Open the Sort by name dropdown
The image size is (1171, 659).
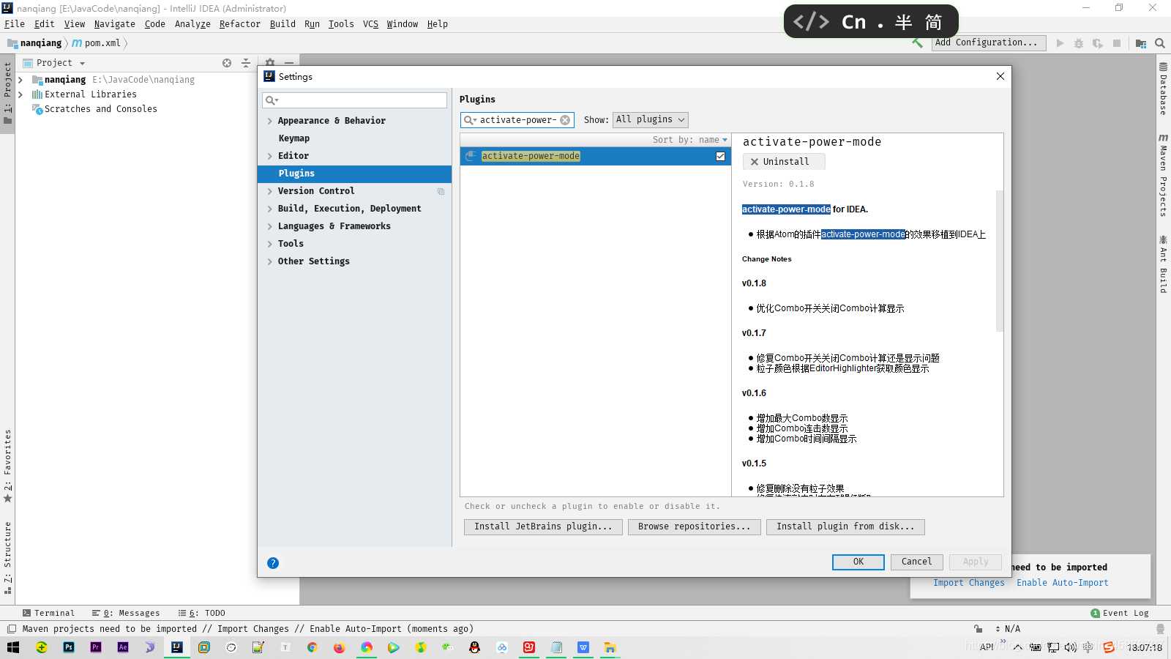690,140
